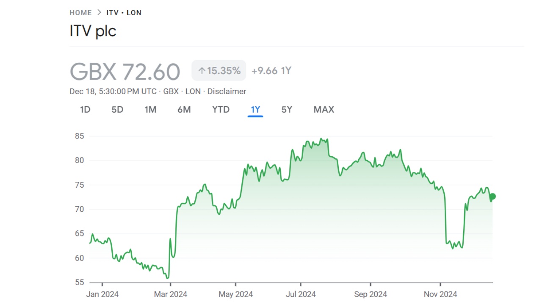Select the 5D time range tab
Screen dimensions: 542x305
117,110
